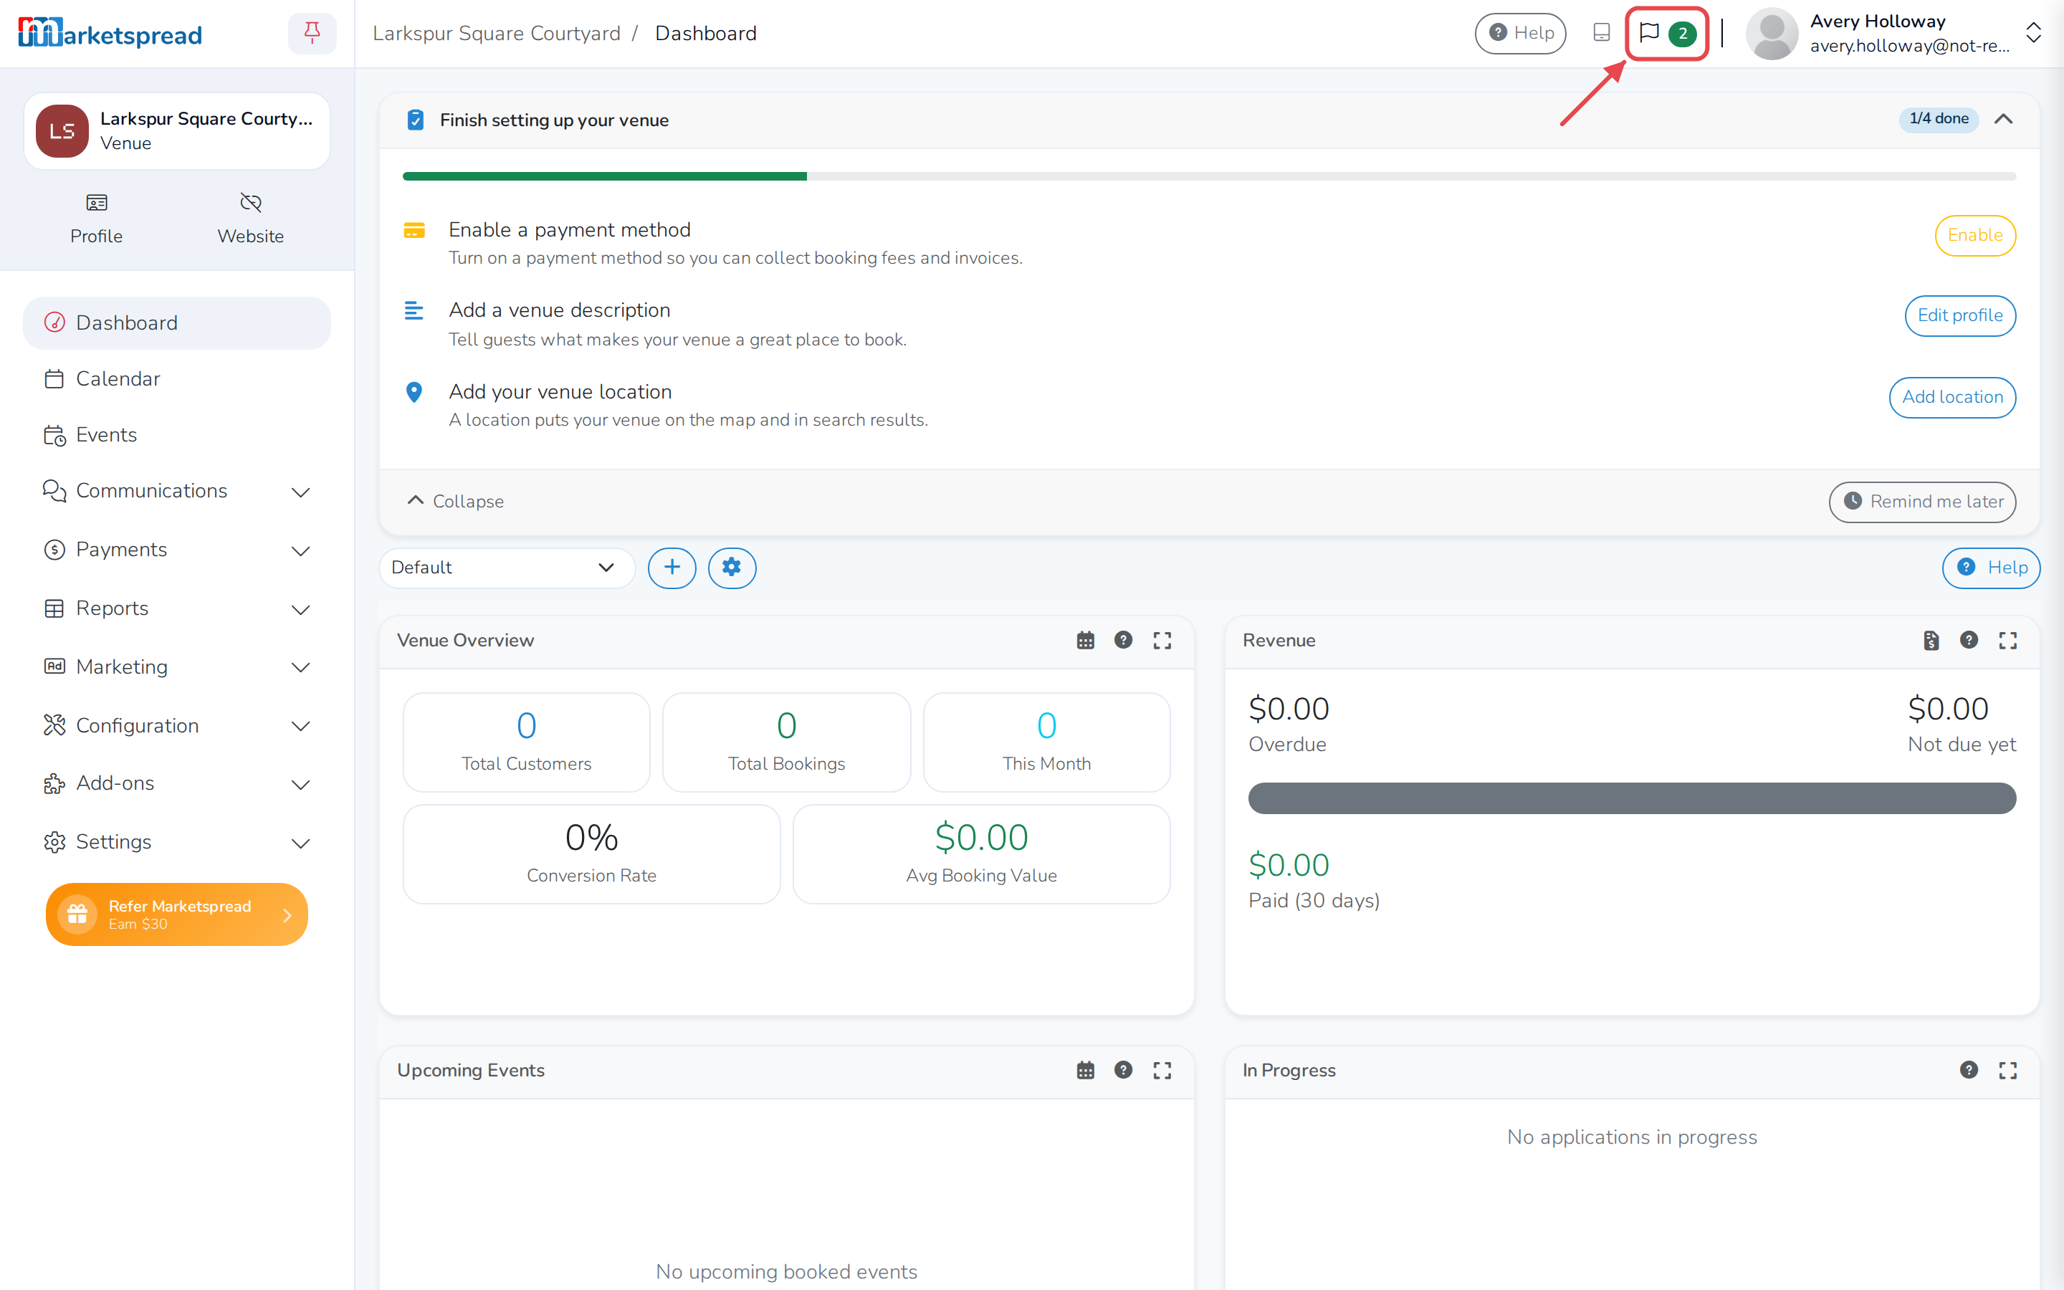Image resolution: width=2064 pixels, height=1290 pixels.
Task: Open Events in sidebar
Action: click(176, 435)
